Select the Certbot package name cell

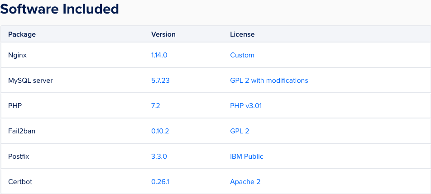[x=20, y=182]
